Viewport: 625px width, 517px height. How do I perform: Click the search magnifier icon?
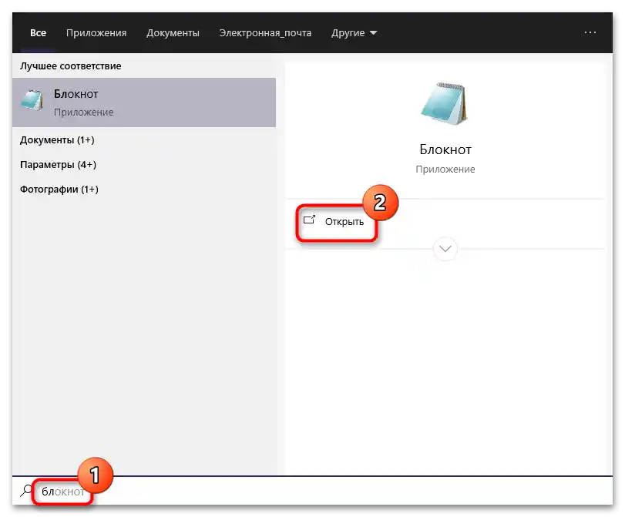[26, 491]
